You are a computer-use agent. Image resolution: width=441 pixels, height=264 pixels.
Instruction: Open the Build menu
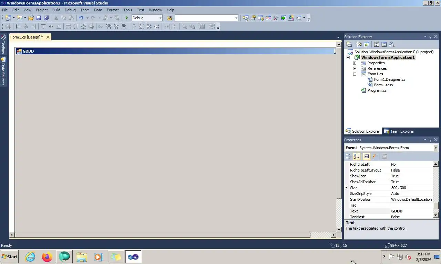56,10
